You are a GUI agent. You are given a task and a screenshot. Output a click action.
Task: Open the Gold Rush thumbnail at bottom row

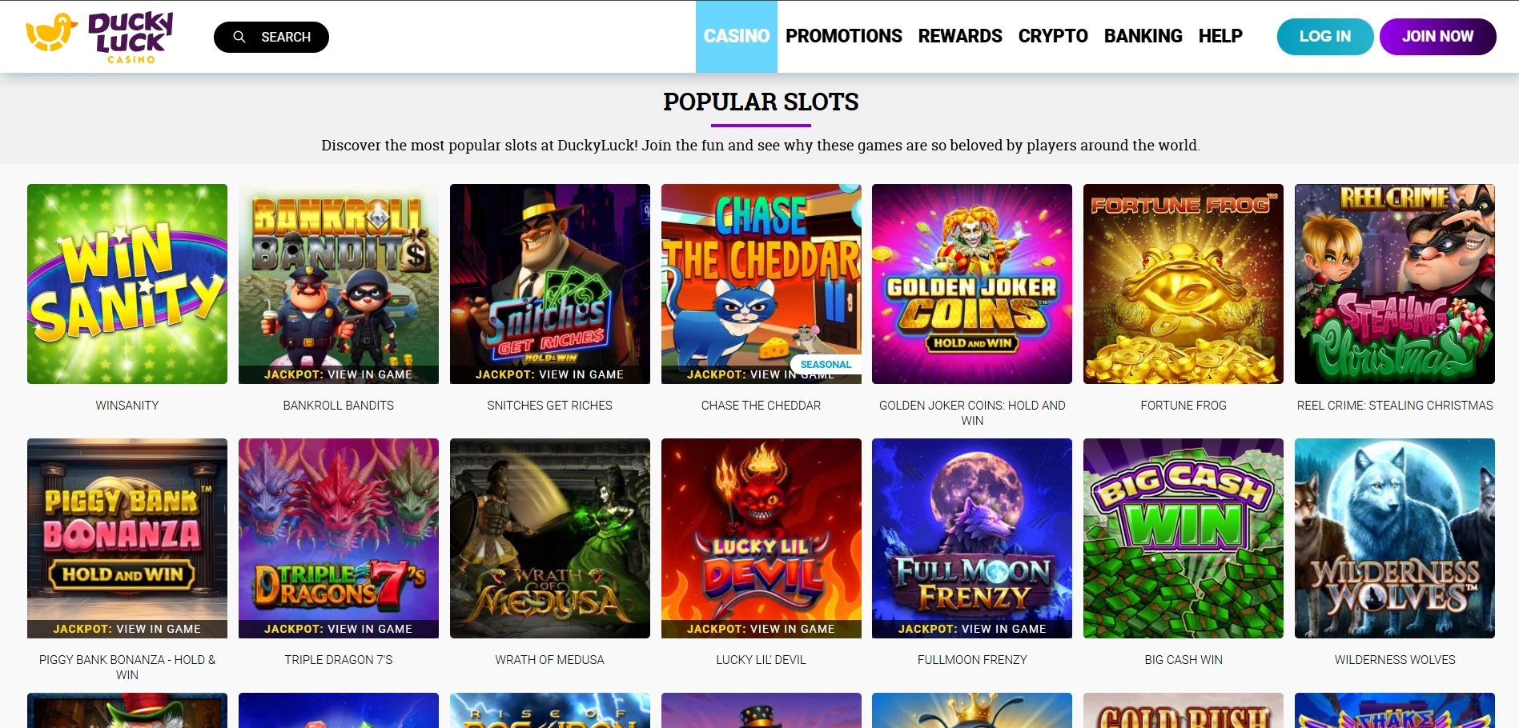click(x=1183, y=710)
